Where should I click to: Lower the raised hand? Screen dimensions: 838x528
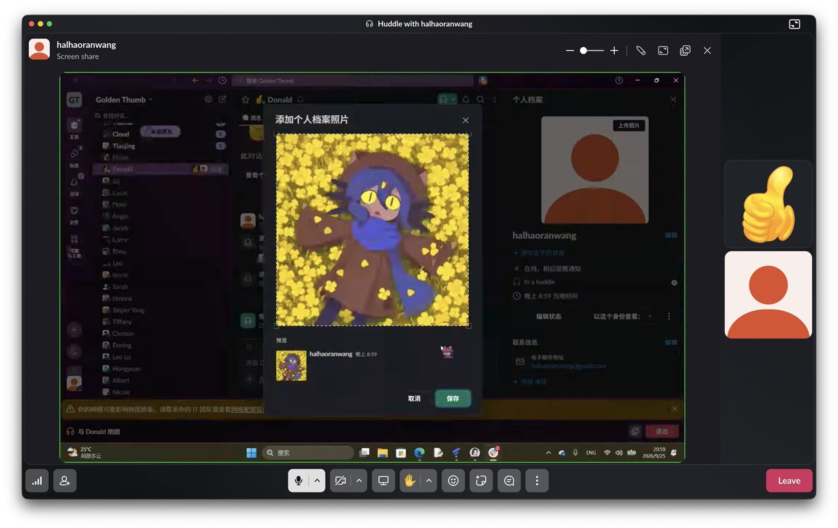[x=410, y=481]
